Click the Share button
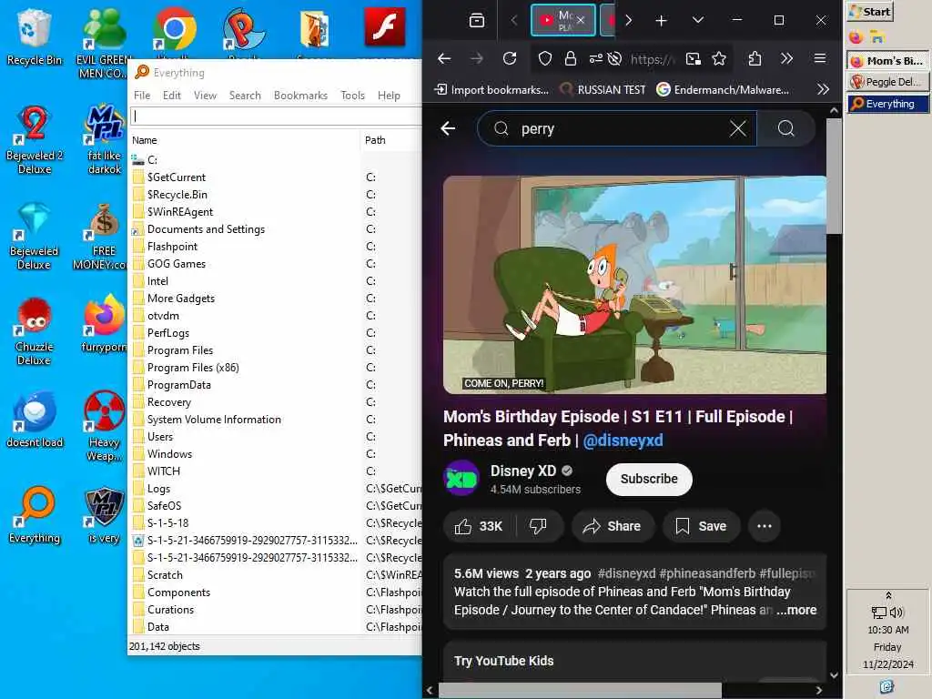 point(613,526)
